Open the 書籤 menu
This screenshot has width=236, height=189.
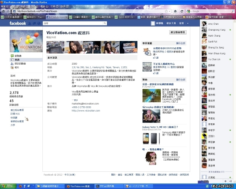coord(45,7)
